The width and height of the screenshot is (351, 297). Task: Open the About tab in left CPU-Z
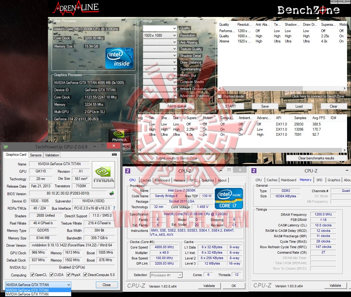pyautogui.click(x=222, y=180)
